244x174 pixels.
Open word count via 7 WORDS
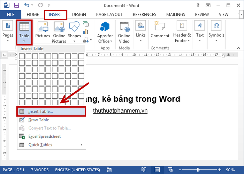pyautogui.click(x=40, y=170)
